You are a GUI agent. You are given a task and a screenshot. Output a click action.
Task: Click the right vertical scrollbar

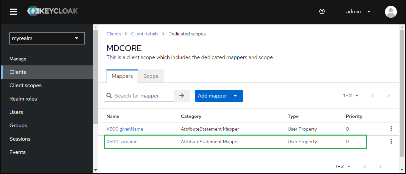click(402, 94)
